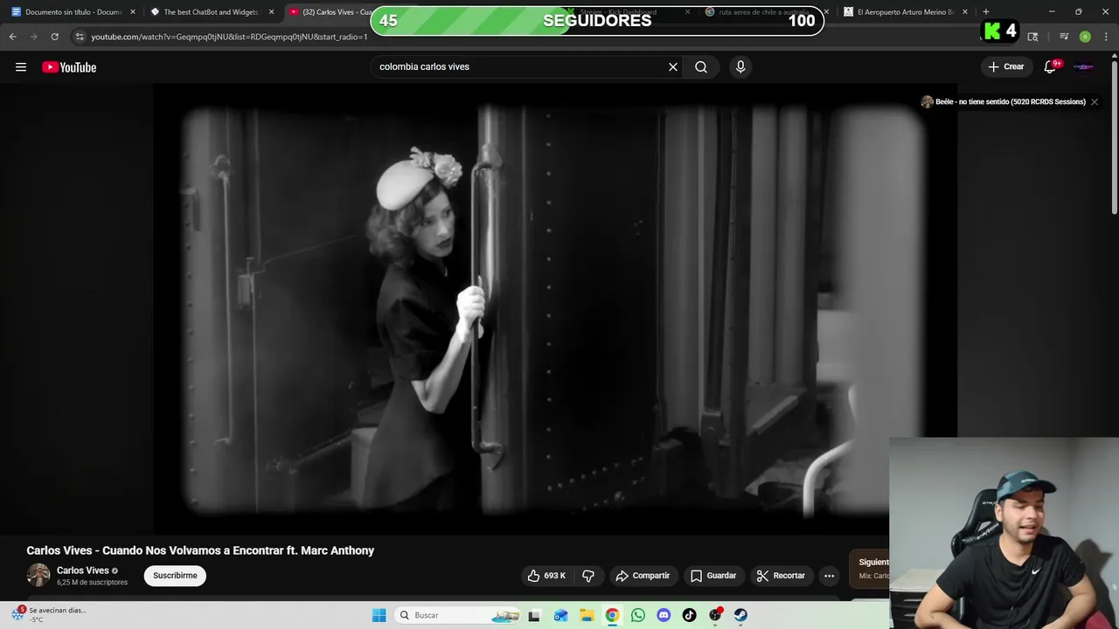View site information icon in address bar
This screenshot has width=1119, height=629.
(80, 37)
